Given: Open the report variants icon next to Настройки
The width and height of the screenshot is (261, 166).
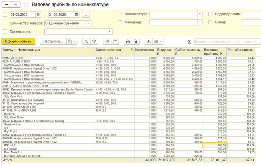Looking at the screenshot, I should click(70, 41).
